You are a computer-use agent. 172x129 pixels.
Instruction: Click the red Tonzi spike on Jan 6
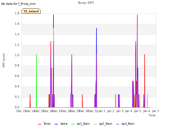pos(145,75)
